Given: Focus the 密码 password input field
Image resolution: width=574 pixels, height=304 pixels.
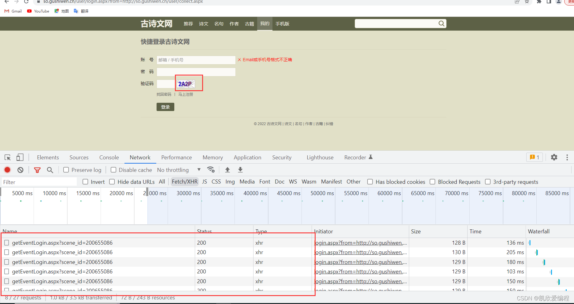Looking at the screenshot, I should (x=196, y=72).
